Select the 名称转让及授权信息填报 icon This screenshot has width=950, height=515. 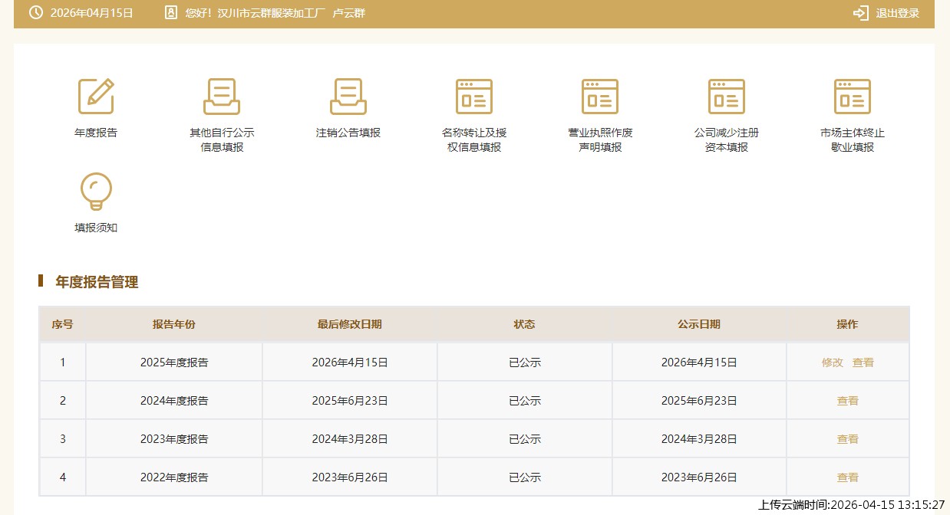click(473, 97)
